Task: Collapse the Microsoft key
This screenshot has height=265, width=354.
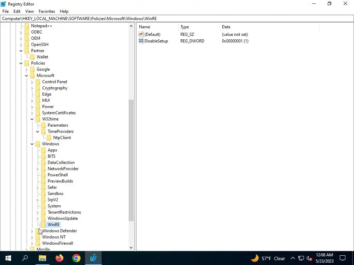Action: click(x=26, y=76)
